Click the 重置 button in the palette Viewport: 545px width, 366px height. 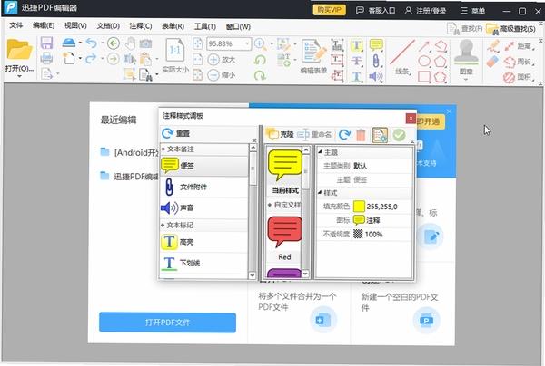tap(176, 133)
